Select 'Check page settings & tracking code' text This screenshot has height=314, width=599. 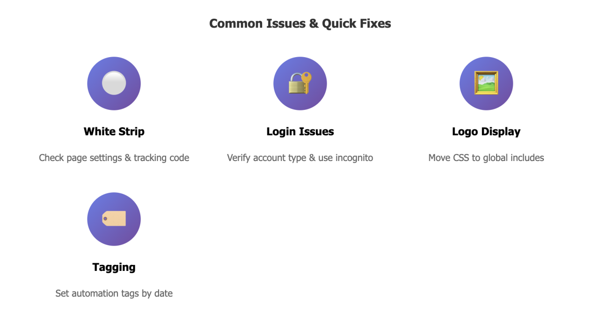pos(114,158)
